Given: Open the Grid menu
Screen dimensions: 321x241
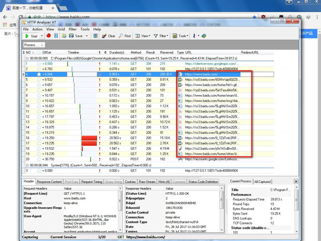Looking at the screenshot, I should (61, 29).
